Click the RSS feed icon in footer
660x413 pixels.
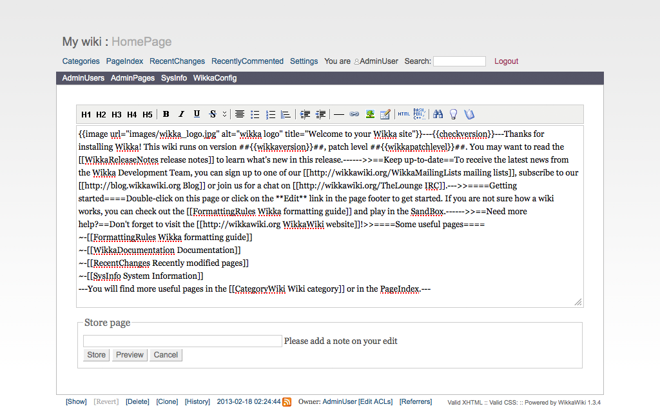tap(287, 402)
